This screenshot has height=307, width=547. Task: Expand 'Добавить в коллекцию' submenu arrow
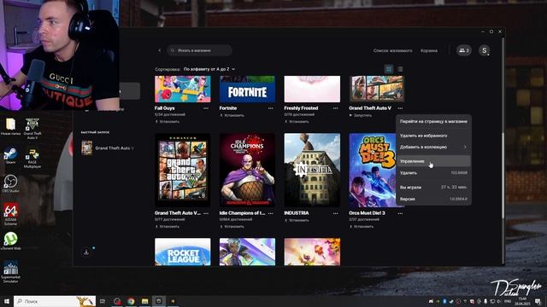click(x=465, y=147)
